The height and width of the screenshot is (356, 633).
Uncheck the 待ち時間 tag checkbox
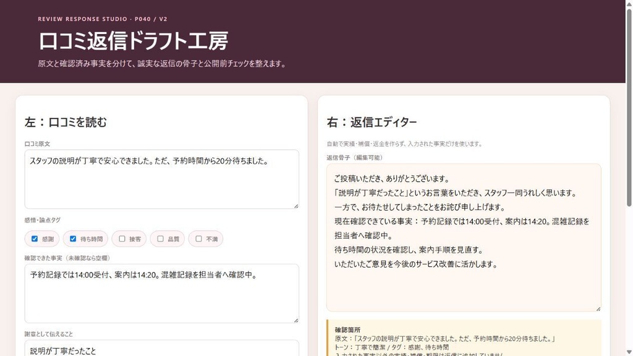pyautogui.click(x=73, y=239)
